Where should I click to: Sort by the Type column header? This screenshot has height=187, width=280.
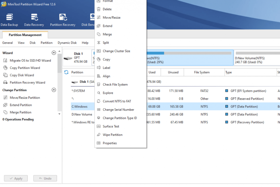[228, 72]
